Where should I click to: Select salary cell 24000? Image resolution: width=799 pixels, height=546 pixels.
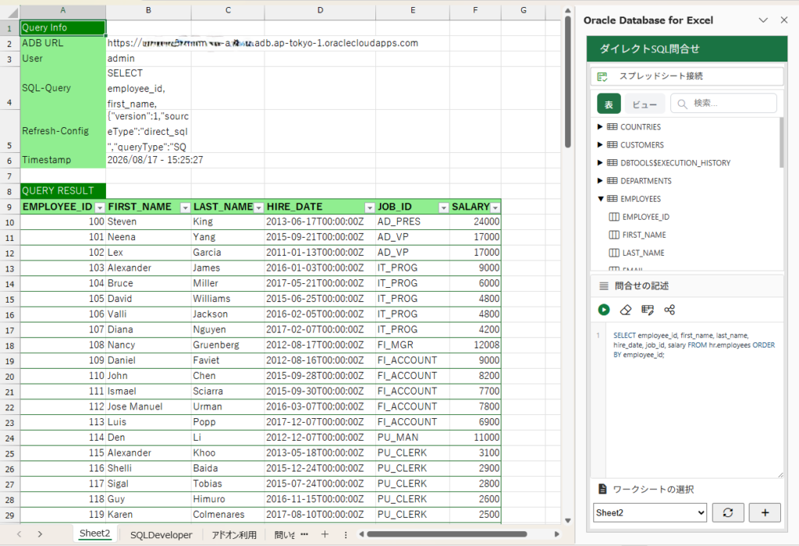[475, 222]
